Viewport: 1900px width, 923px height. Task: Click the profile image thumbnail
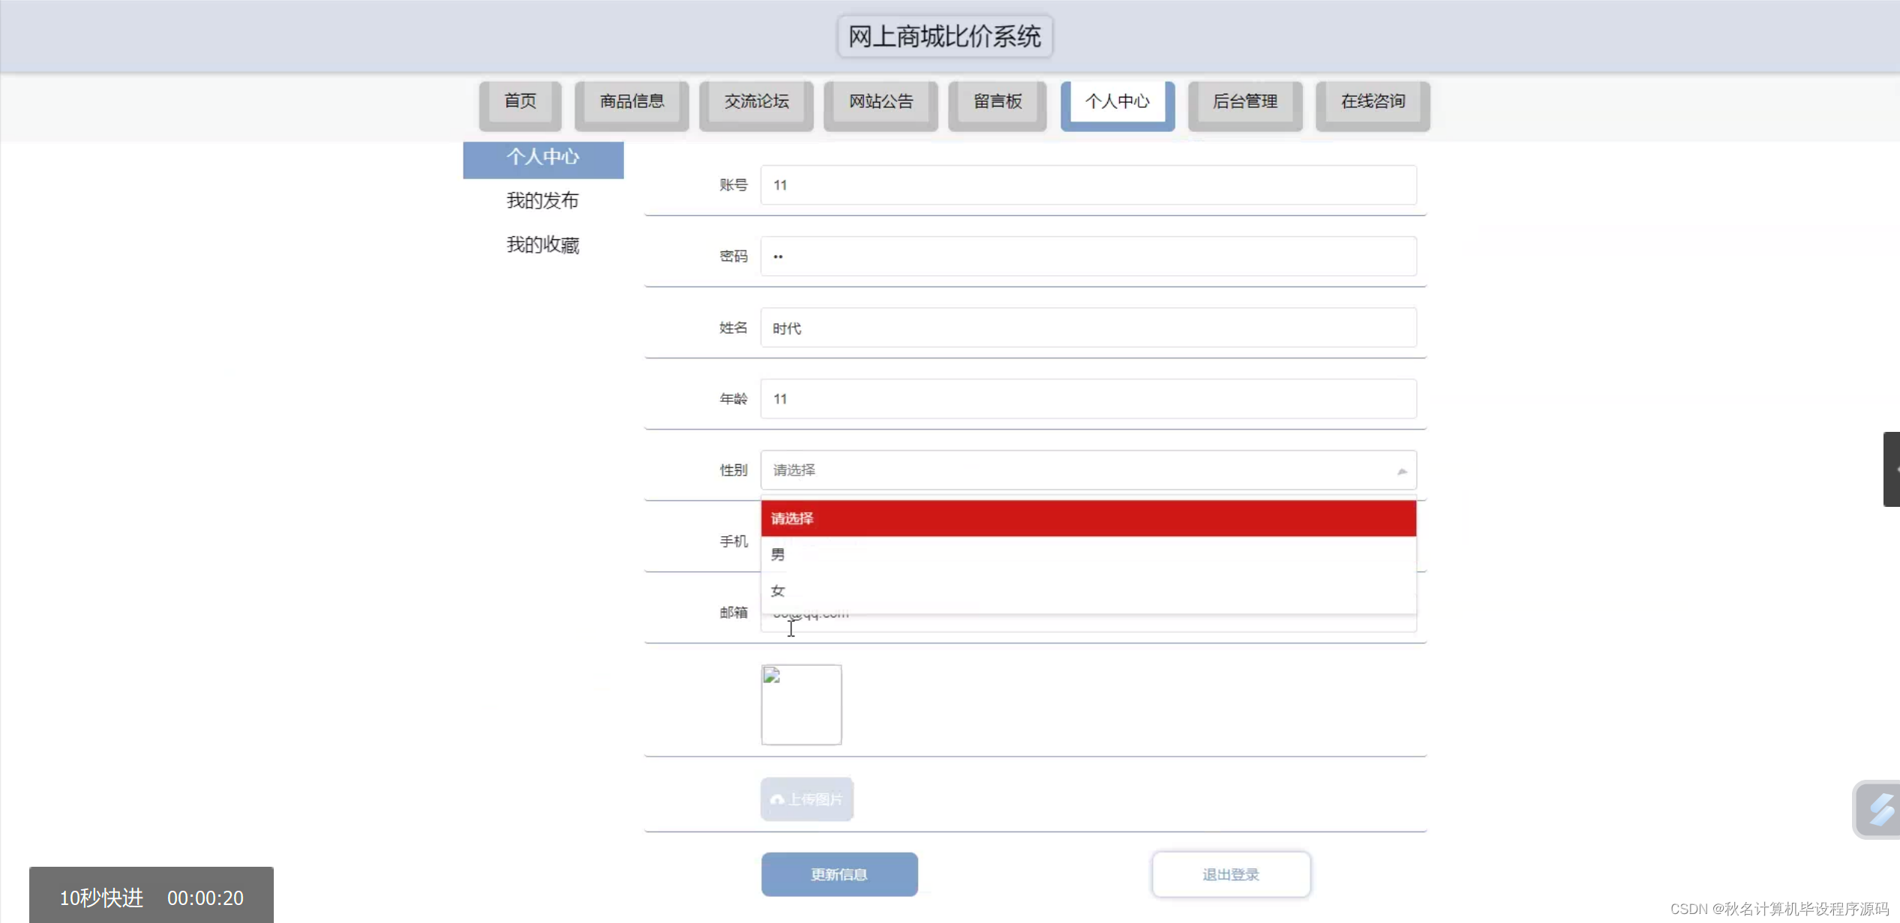[x=801, y=704]
